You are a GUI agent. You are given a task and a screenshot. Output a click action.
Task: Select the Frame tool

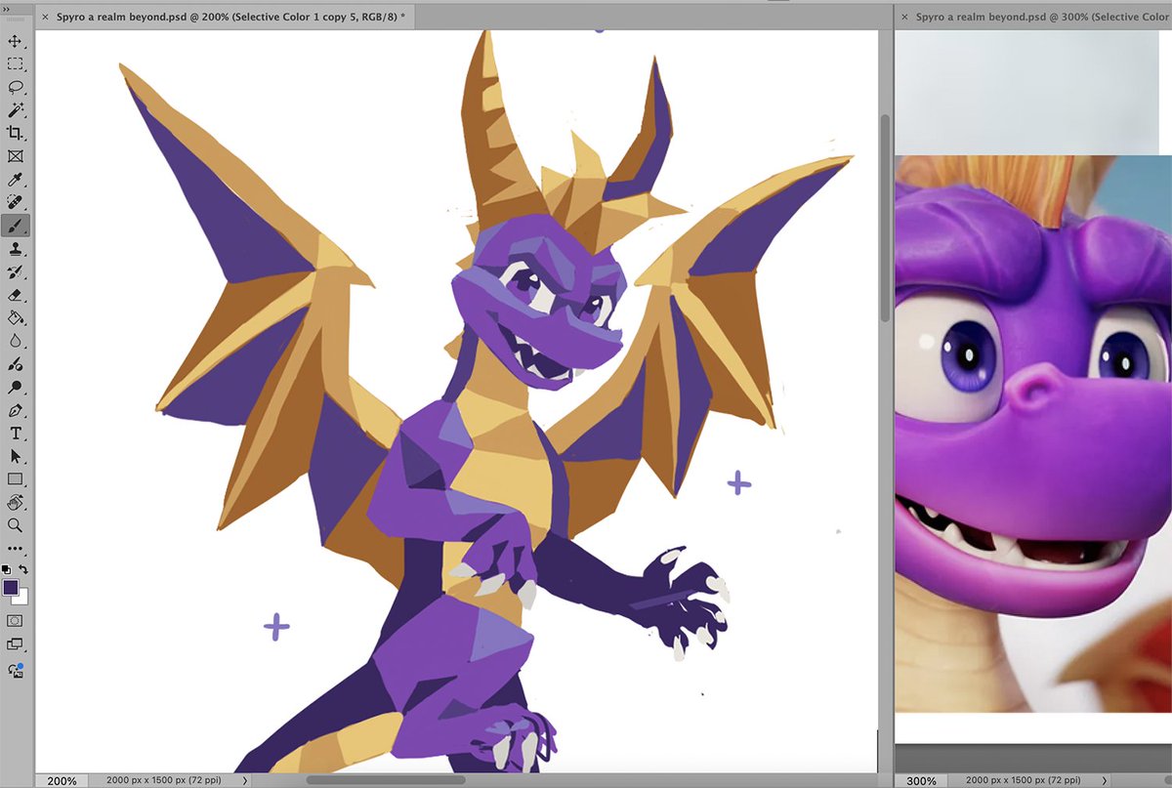click(x=16, y=156)
